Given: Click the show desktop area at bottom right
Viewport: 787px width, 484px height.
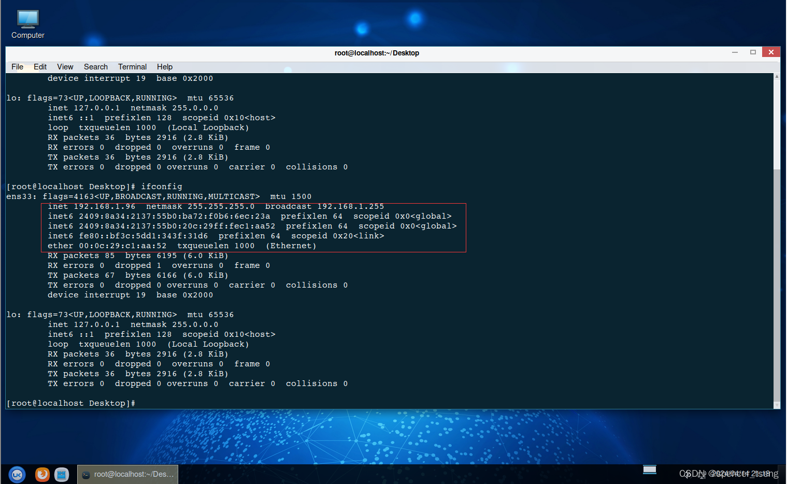Looking at the screenshot, I should (x=649, y=471).
